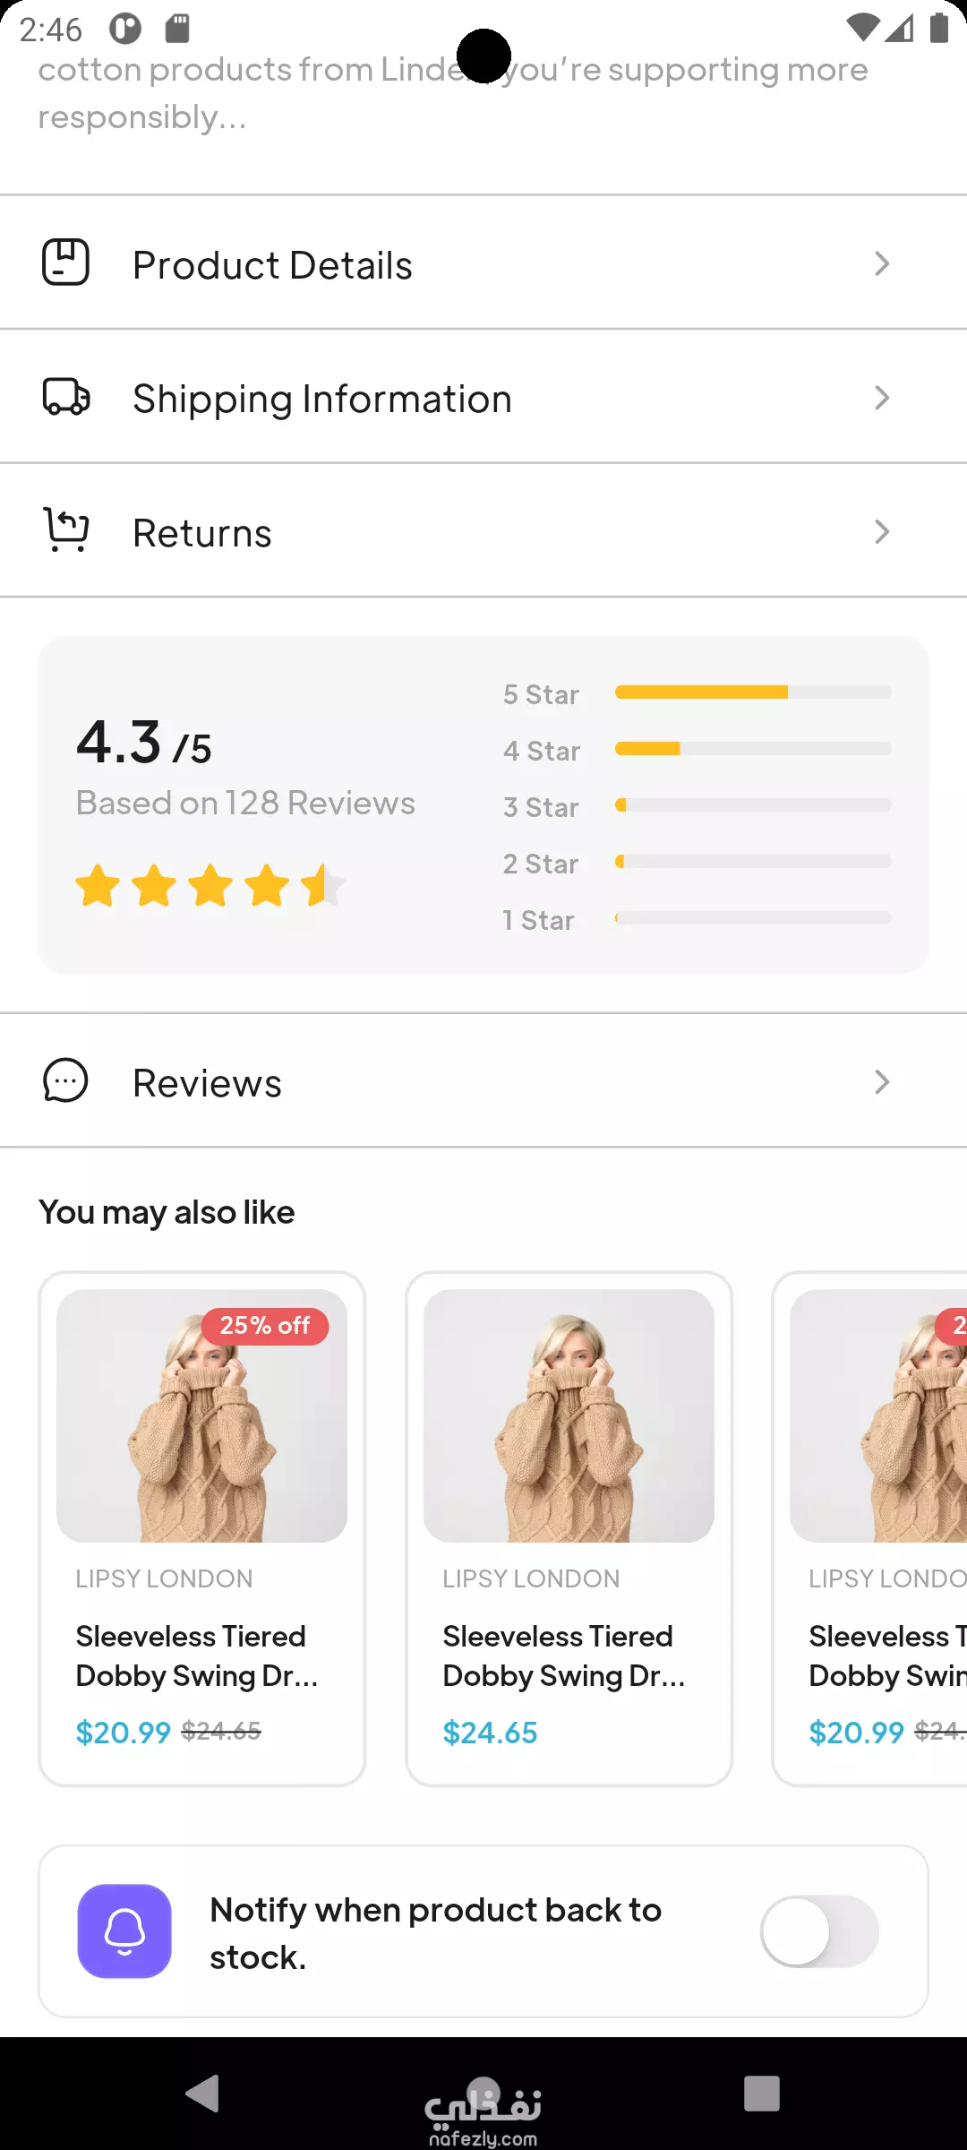Screen dimensions: 967x2150
Task: Tap the Product Details box icon
Action: point(66,262)
